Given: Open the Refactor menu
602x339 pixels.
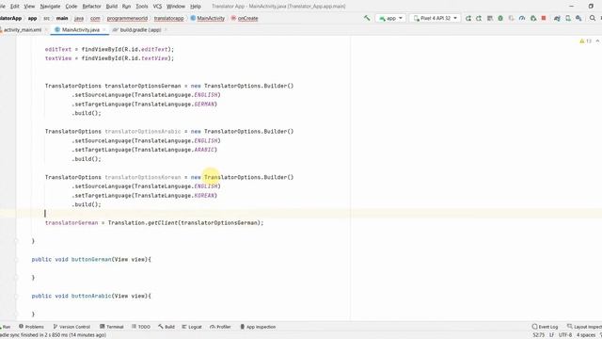Looking at the screenshot, I should (x=91, y=7).
